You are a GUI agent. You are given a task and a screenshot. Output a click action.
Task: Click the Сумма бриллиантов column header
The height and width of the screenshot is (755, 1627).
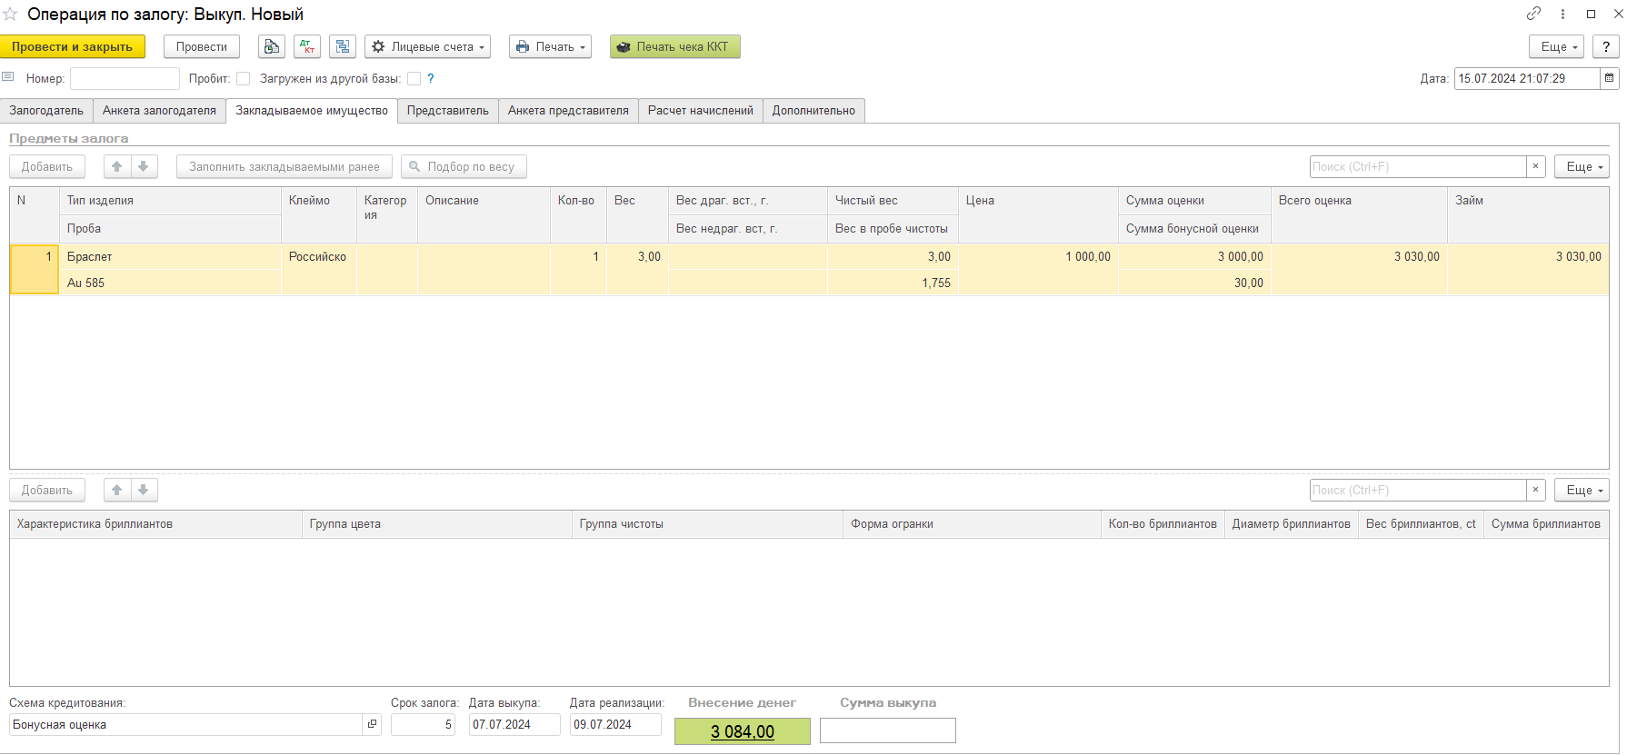[1546, 524]
